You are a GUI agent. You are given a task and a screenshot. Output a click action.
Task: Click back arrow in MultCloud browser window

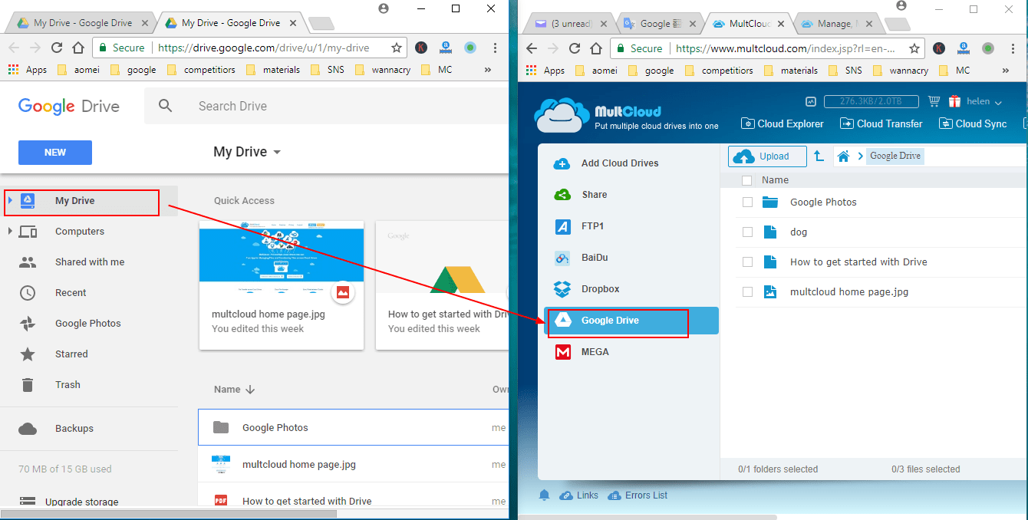pos(533,48)
